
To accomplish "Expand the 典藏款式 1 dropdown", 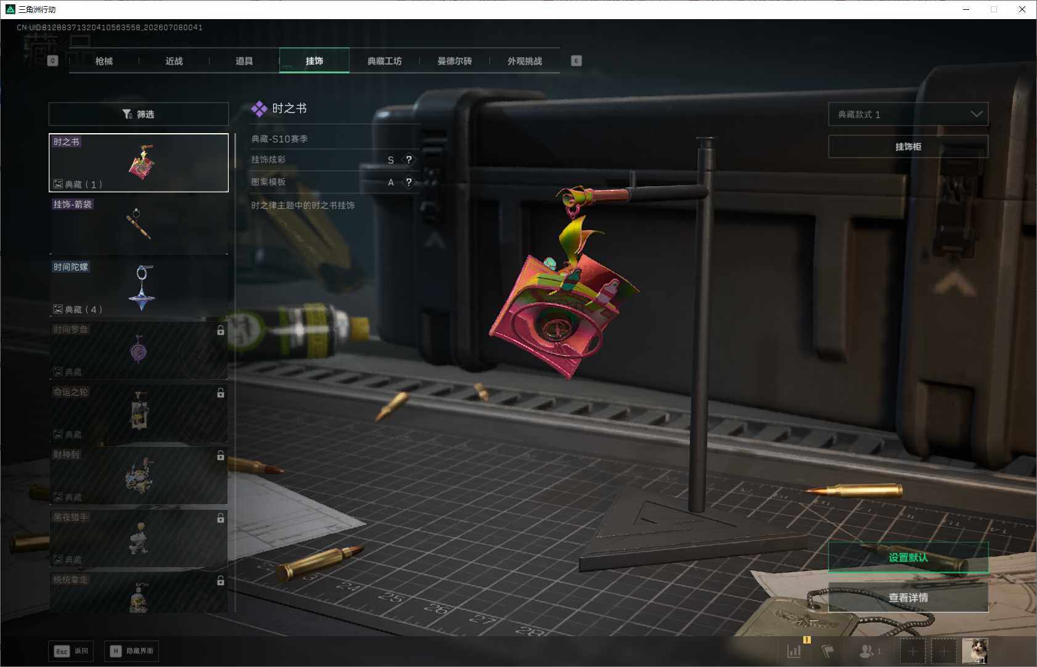I will (908, 114).
